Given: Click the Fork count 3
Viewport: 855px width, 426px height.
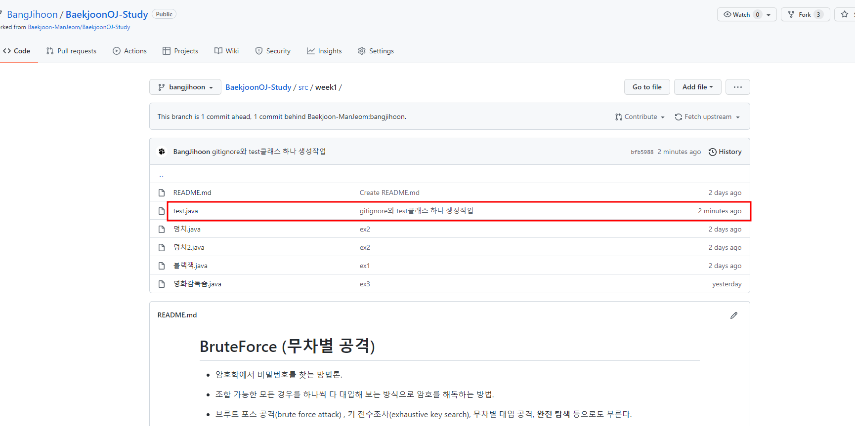Looking at the screenshot, I should click(x=818, y=14).
